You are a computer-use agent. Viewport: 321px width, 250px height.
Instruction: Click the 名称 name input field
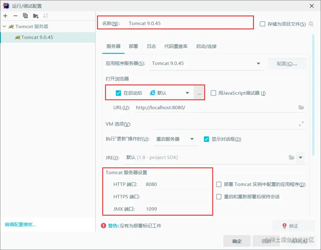pos(189,24)
